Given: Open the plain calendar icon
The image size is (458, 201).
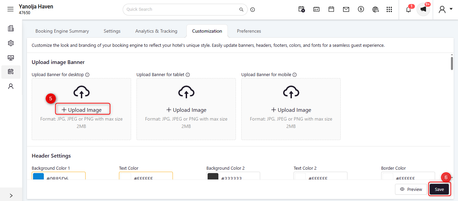Looking at the screenshot, I should click(x=331, y=9).
